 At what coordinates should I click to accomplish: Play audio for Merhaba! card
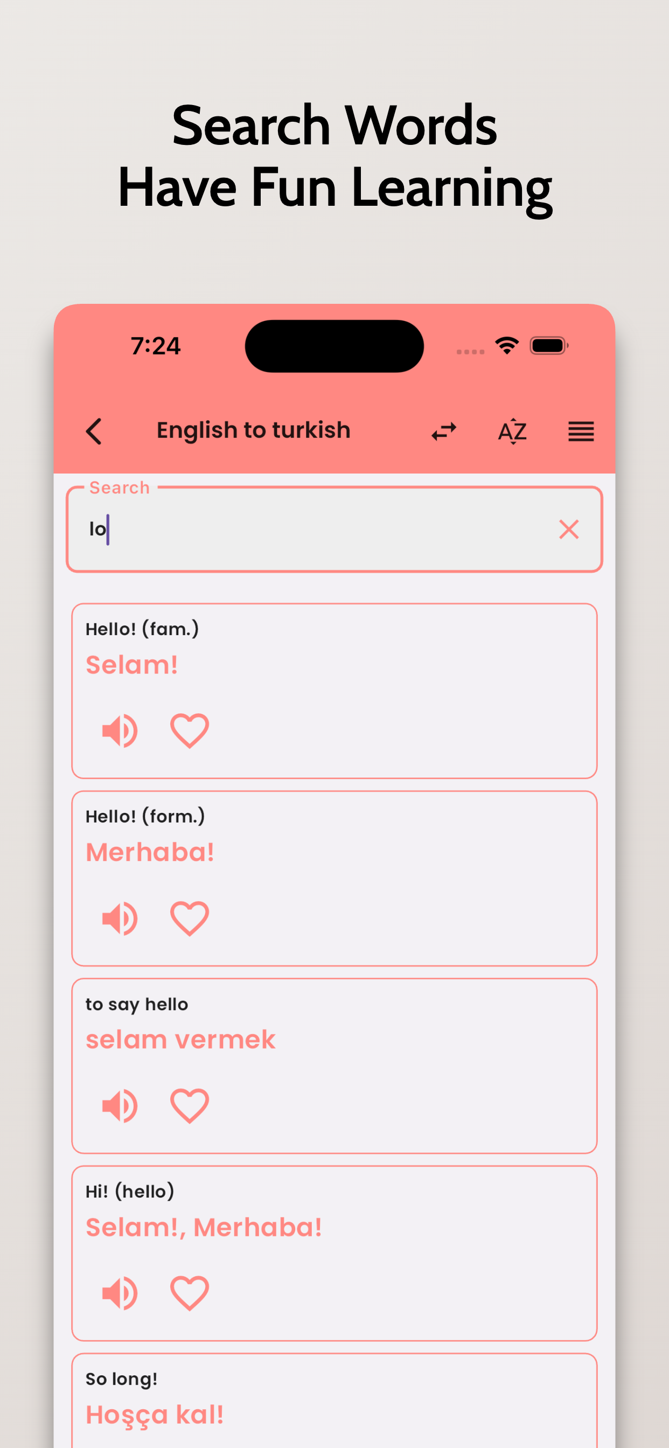pyautogui.click(x=119, y=918)
